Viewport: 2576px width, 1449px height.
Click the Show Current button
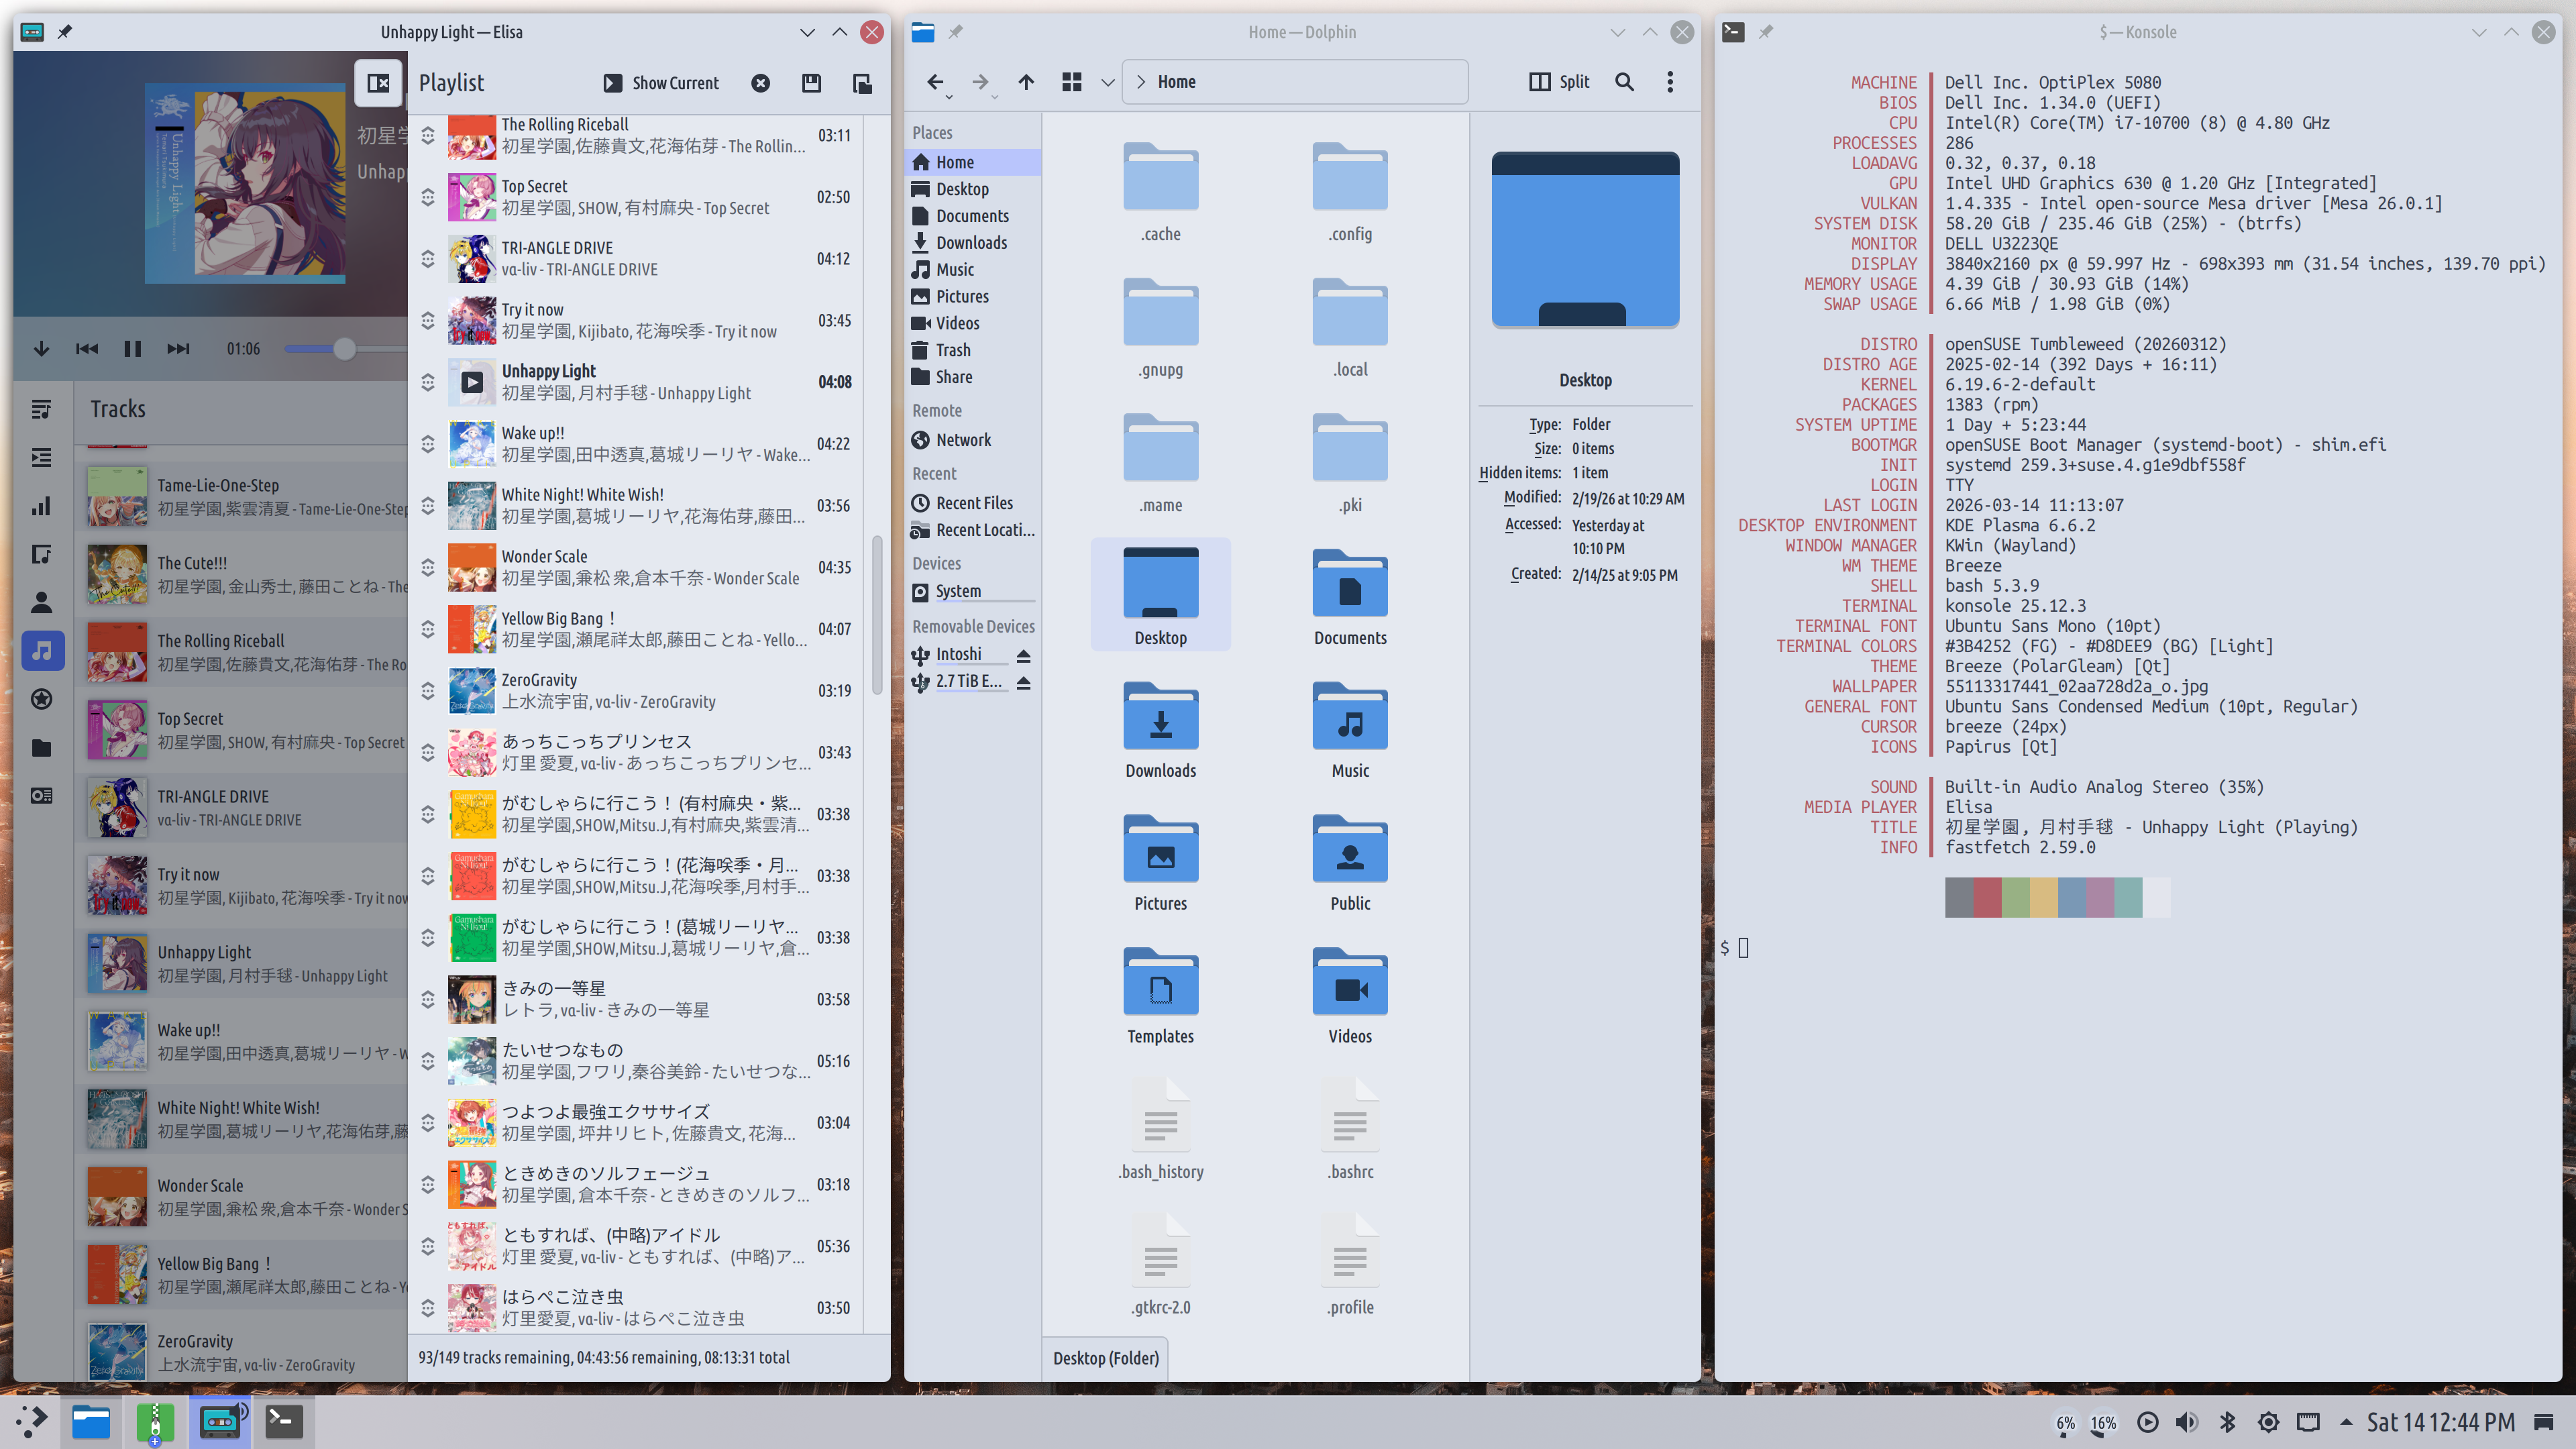tap(661, 83)
